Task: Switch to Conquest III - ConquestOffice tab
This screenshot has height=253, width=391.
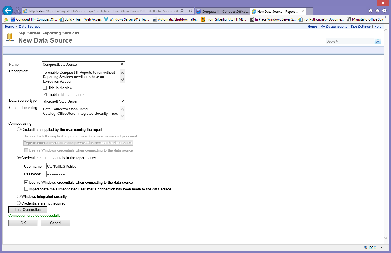Action: (223, 11)
